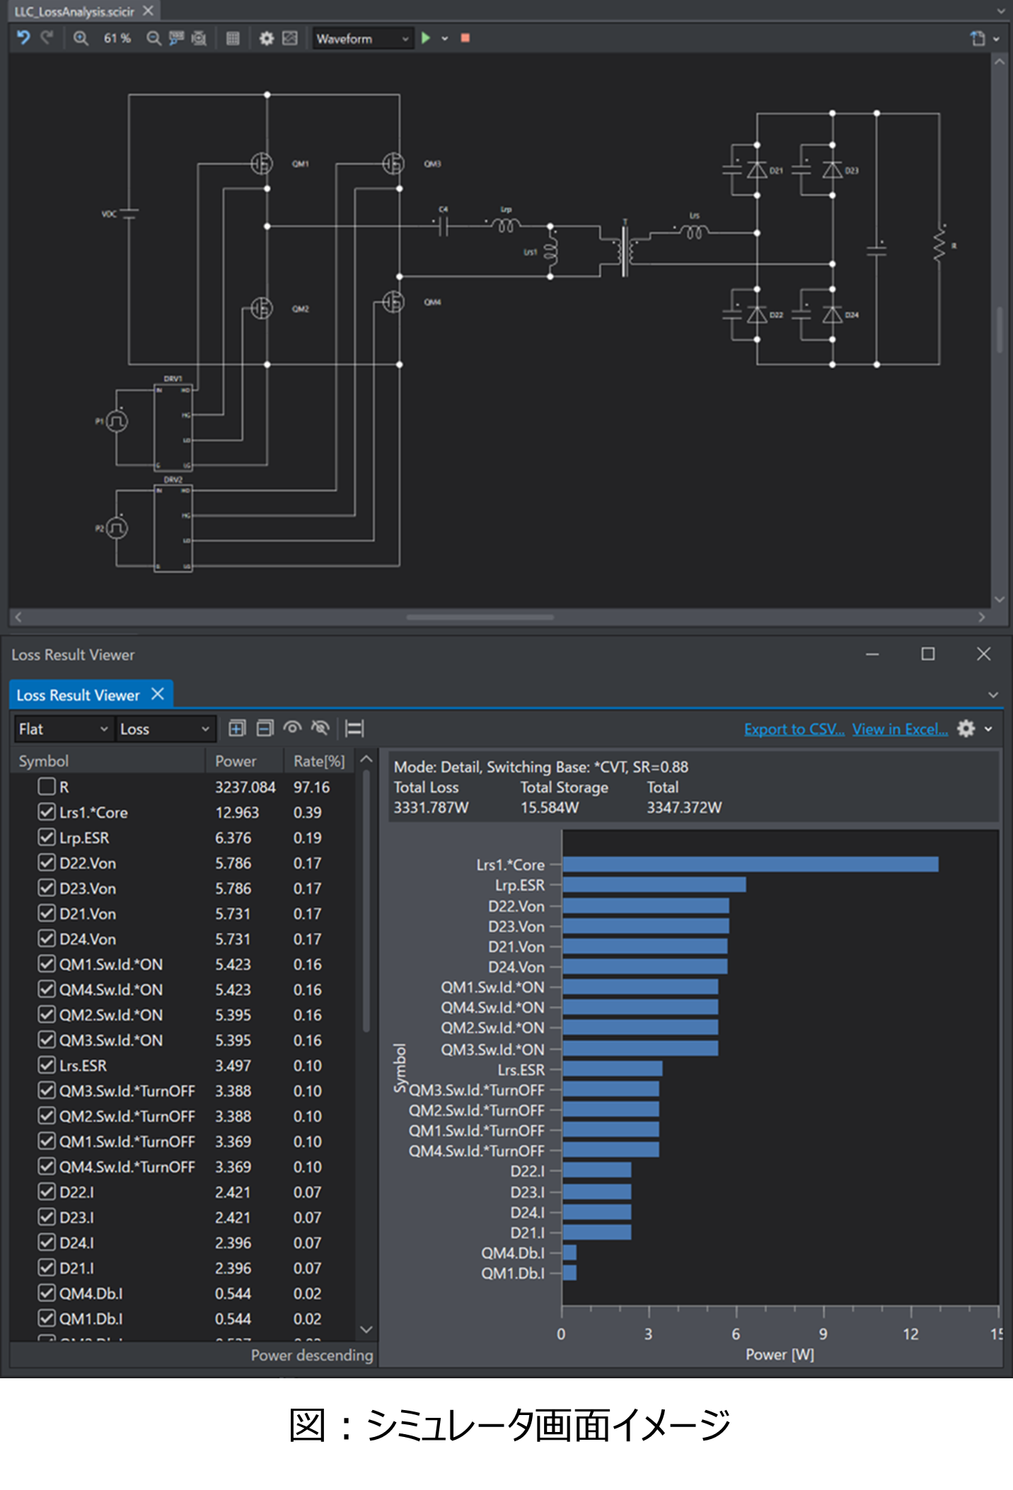1013x1490 pixels.
Task: Open the Loss type dropdown
Action: point(165,729)
